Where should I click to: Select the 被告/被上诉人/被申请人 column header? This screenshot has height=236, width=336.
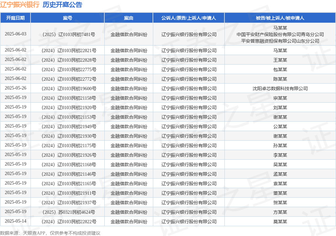(280, 18)
